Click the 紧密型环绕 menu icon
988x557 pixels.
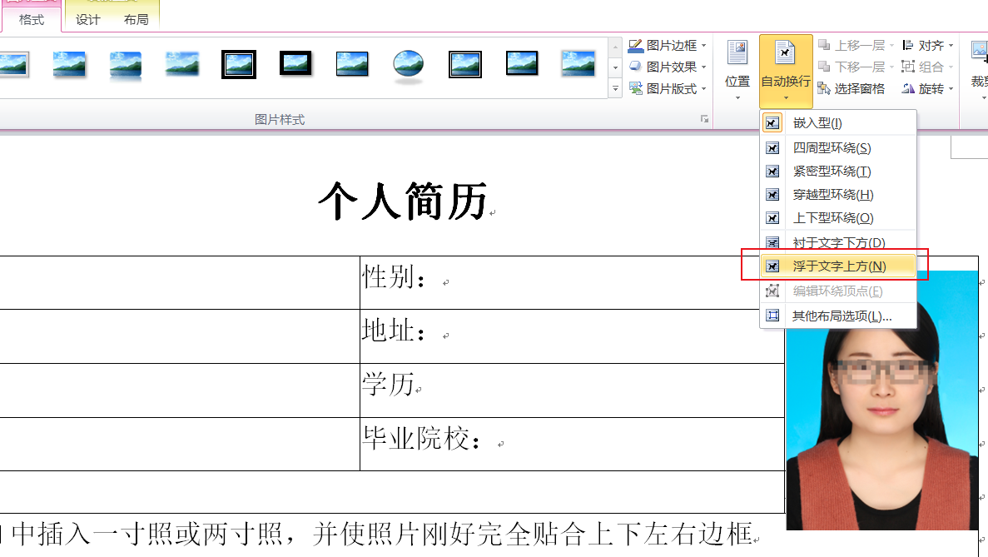coord(772,172)
